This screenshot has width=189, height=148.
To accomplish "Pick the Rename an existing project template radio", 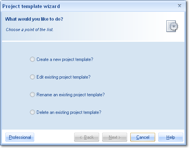I will [x=32, y=95].
